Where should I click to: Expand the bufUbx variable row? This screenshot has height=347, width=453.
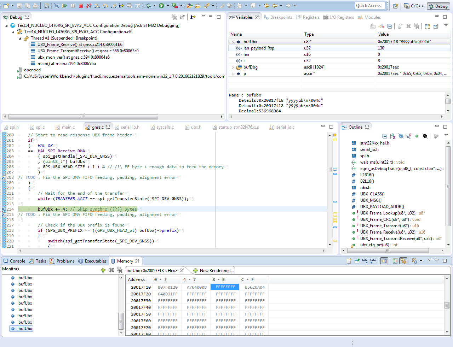pyautogui.click(x=233, y=42)
